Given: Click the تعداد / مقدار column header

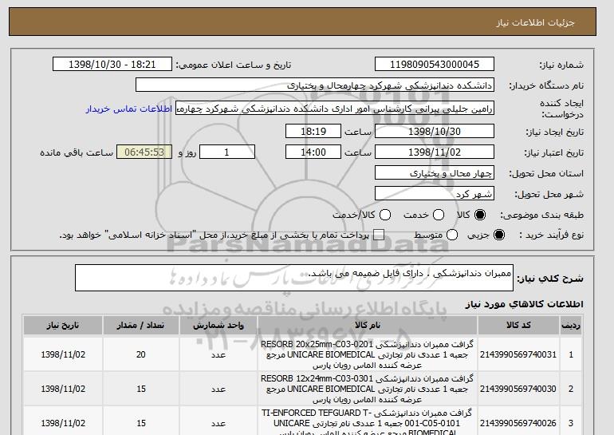Looking at the screenshot, I should coord(141,326).
